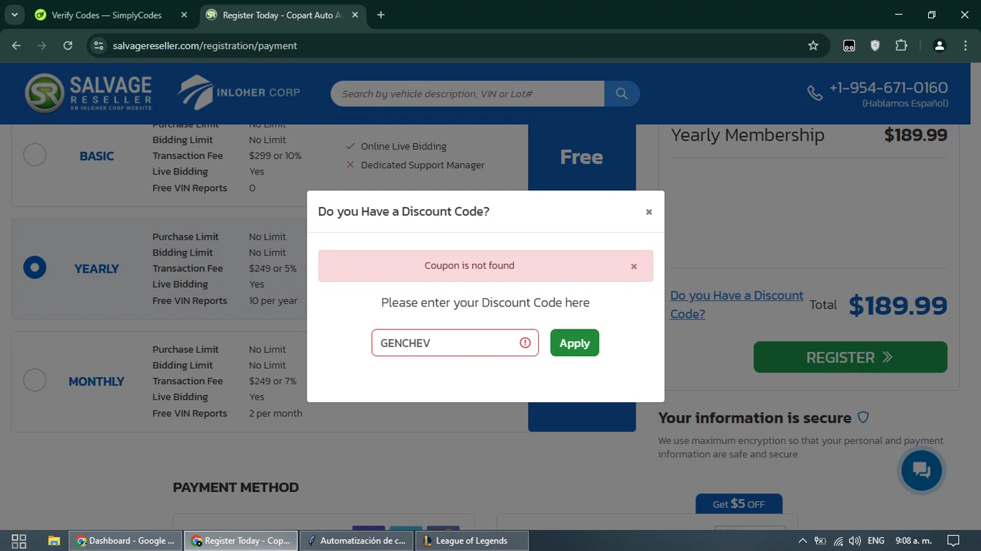
Task: Click the discount code input field
Action: [455, 342]
